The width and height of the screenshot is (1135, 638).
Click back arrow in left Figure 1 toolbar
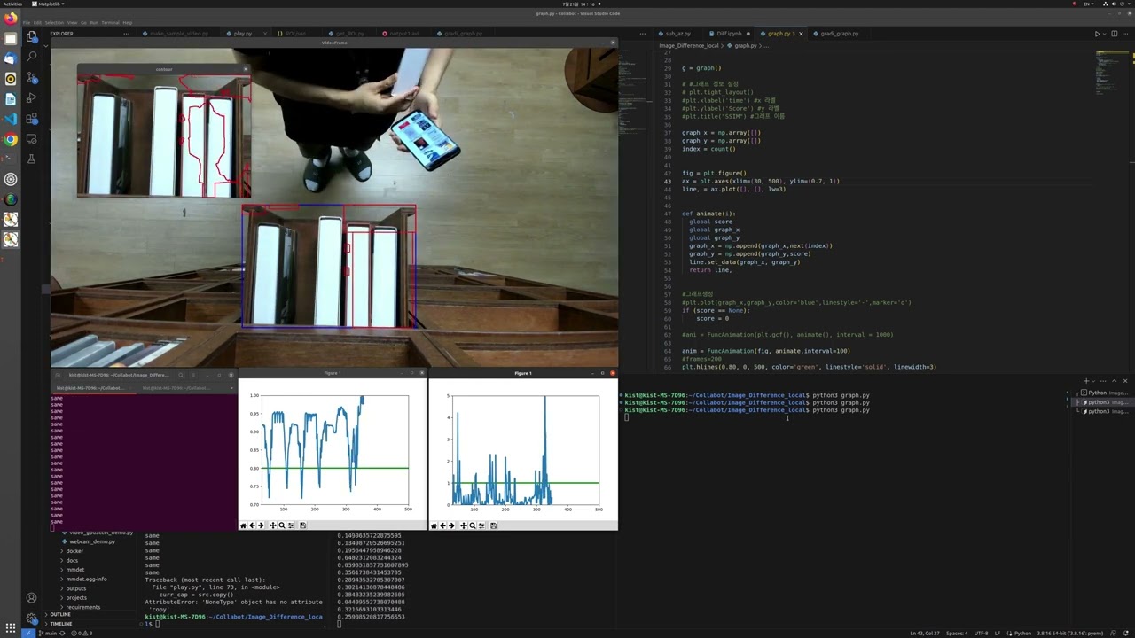252,525
